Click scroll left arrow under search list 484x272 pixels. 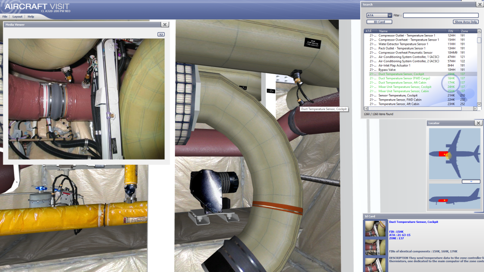366,109
